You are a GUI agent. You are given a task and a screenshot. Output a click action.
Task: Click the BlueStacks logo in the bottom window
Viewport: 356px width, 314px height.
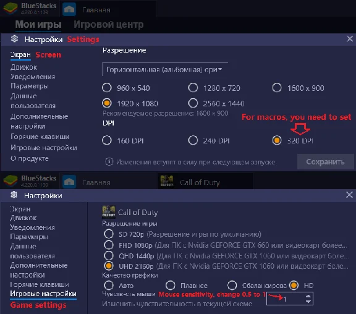(11, 181)
